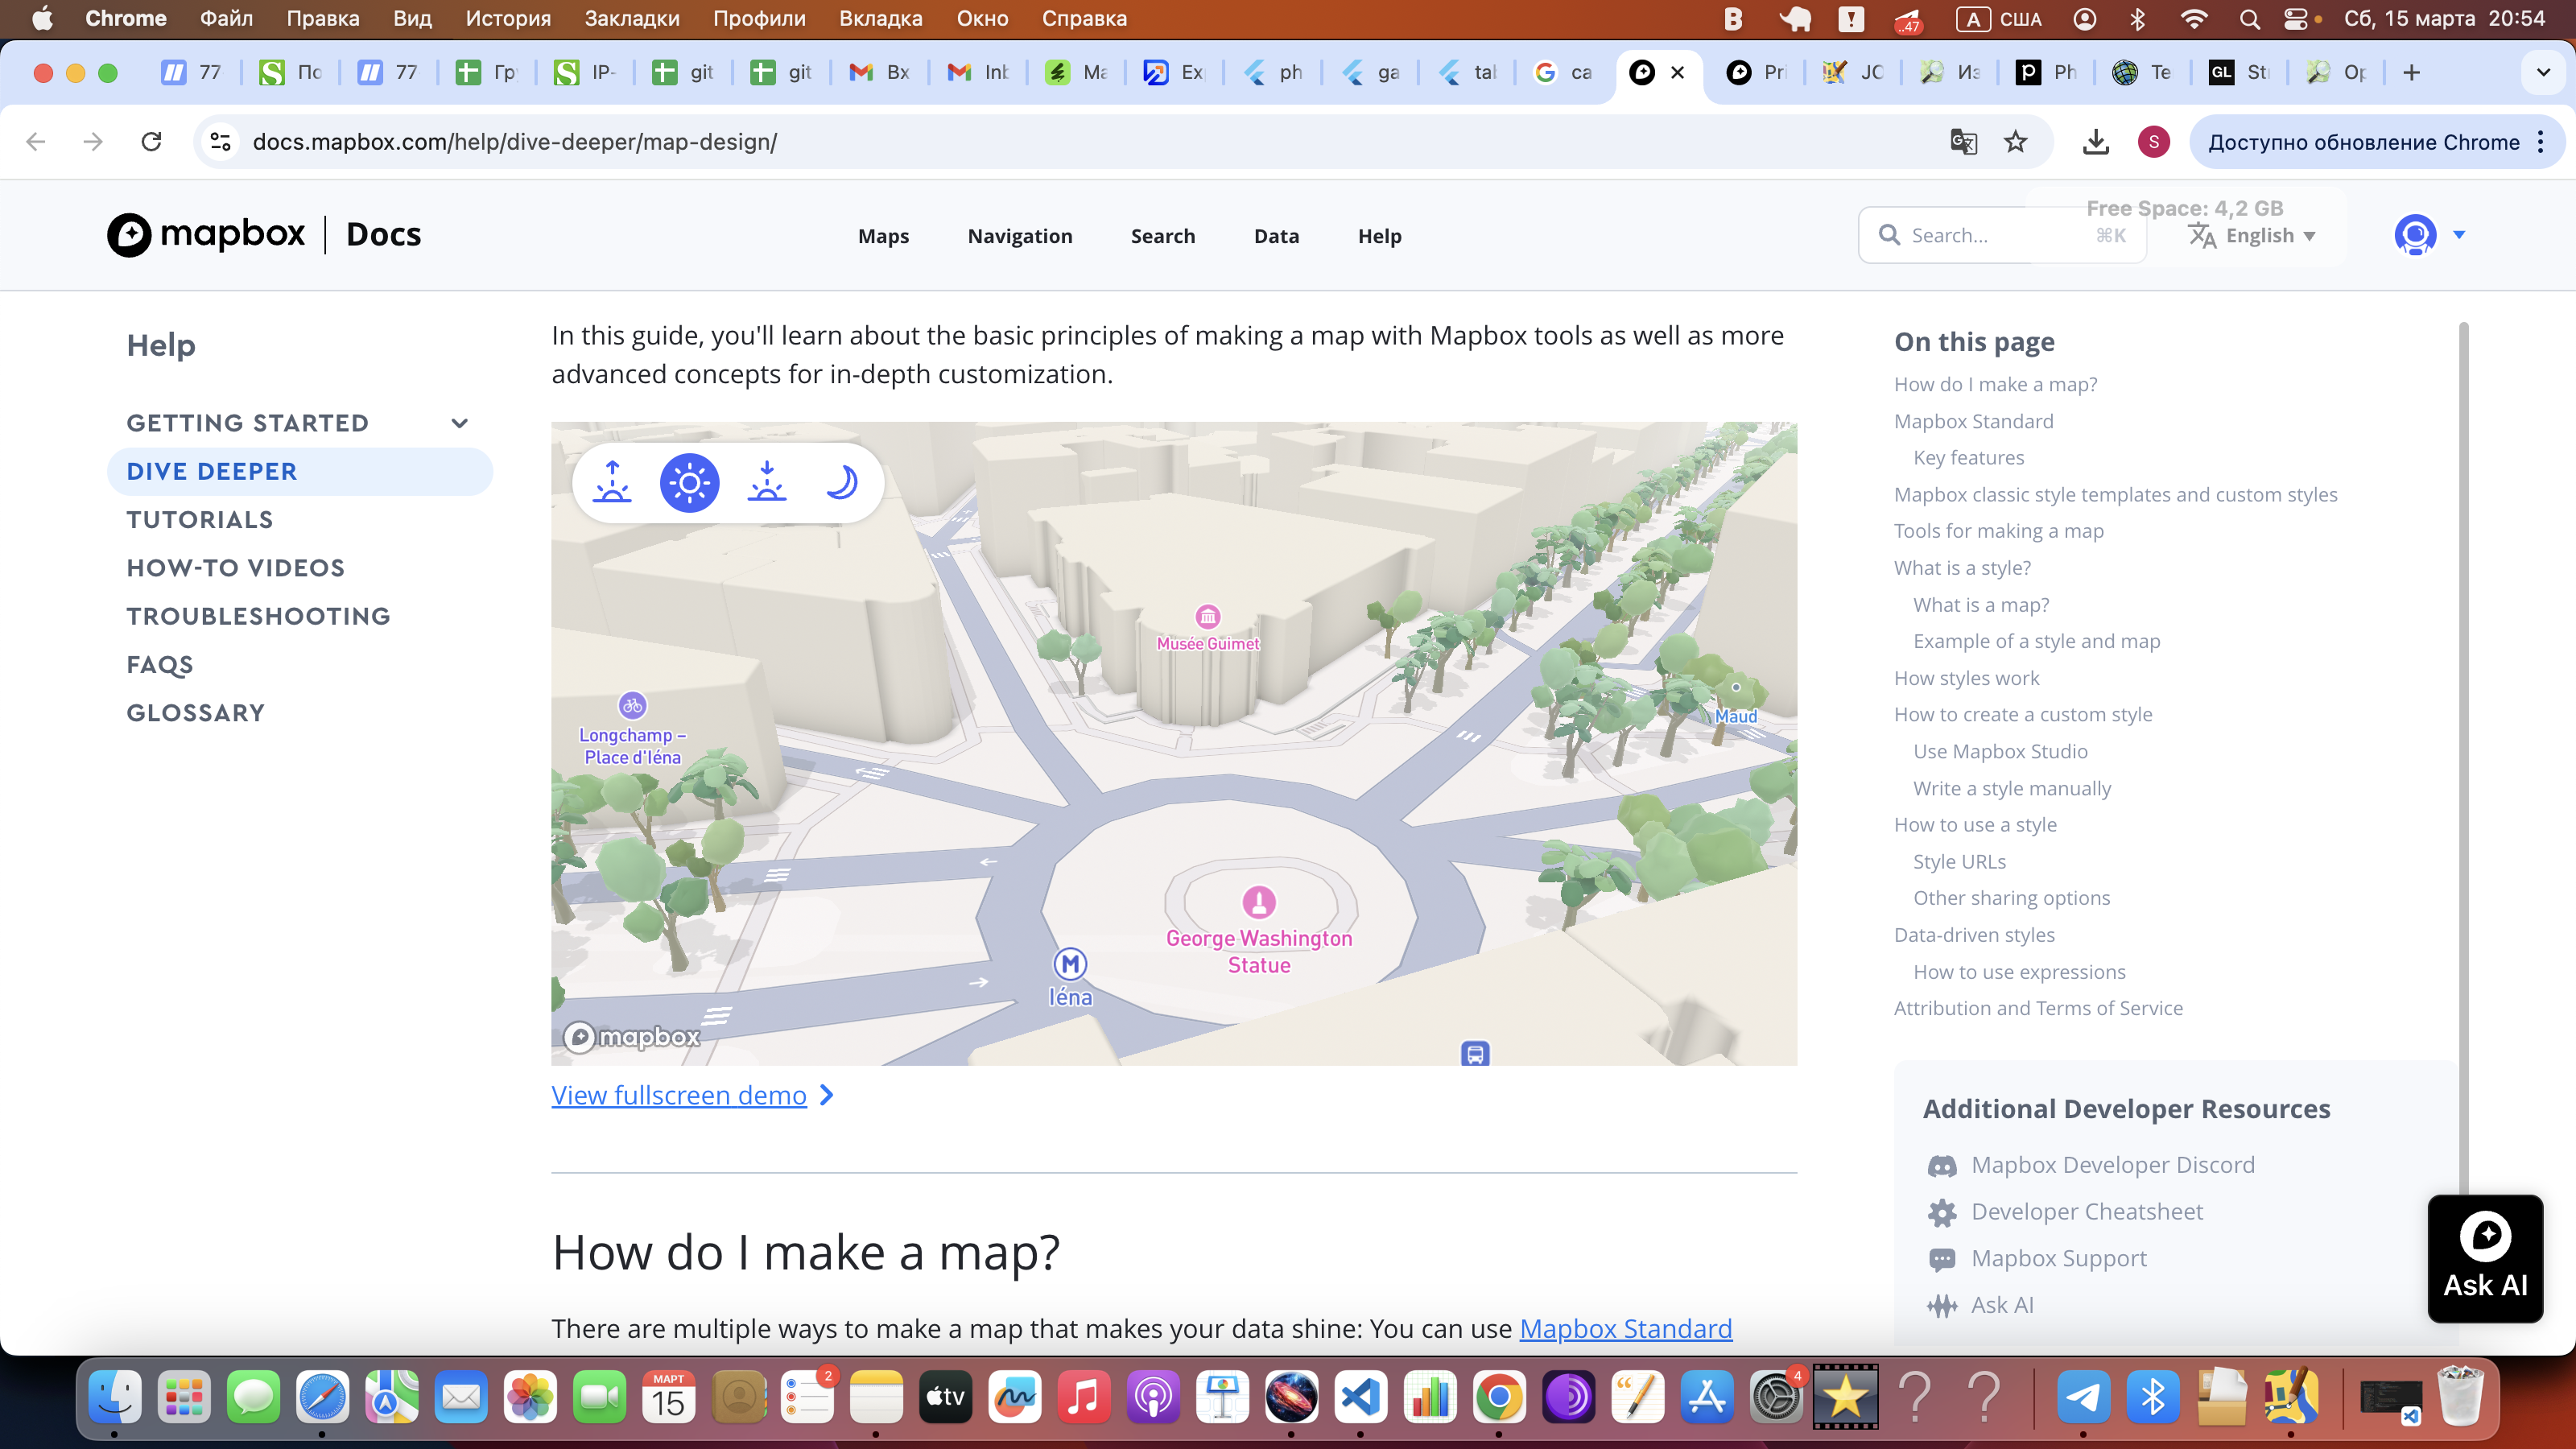
Task: Open the Help docs menu item
Action: click(x=1379, y=236)
